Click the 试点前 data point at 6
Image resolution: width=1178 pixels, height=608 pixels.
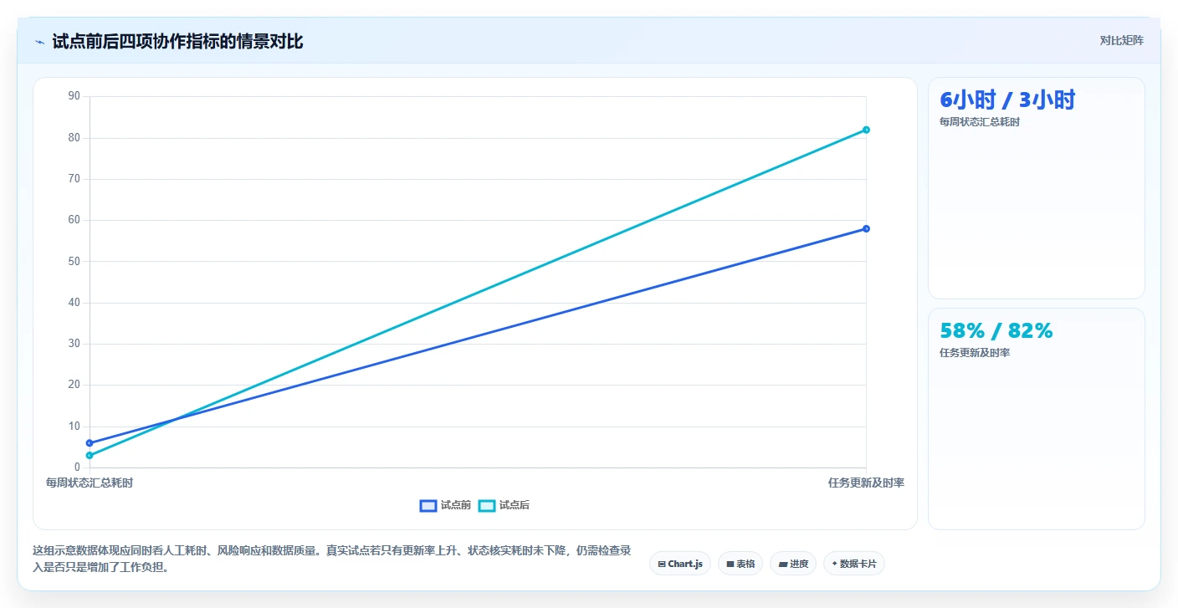[x=90, y=442]
